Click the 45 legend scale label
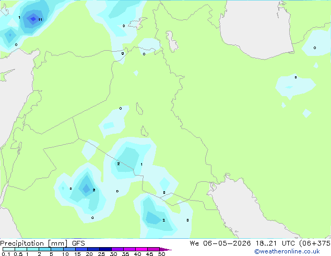This screenshot has height=256, width=331. point(149,254)
